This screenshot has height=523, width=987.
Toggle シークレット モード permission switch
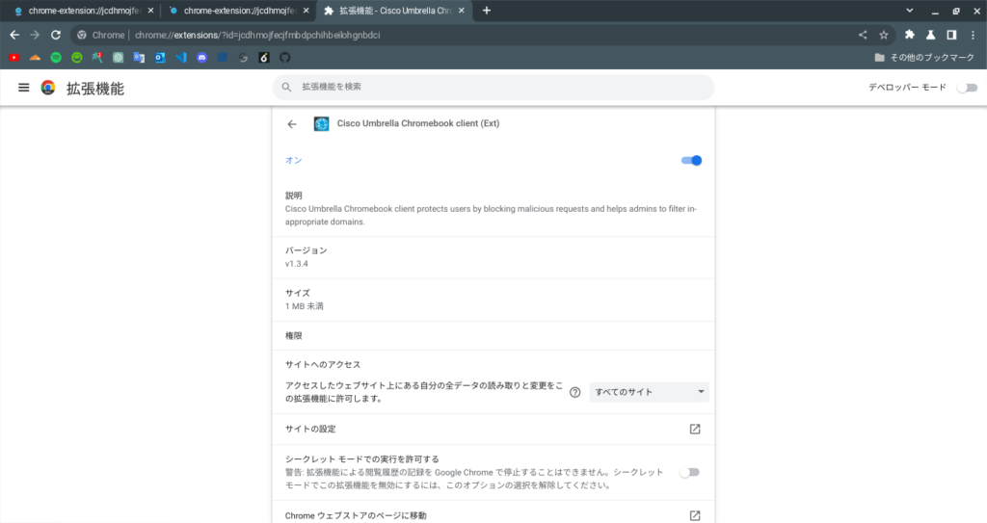click(689, 472)
